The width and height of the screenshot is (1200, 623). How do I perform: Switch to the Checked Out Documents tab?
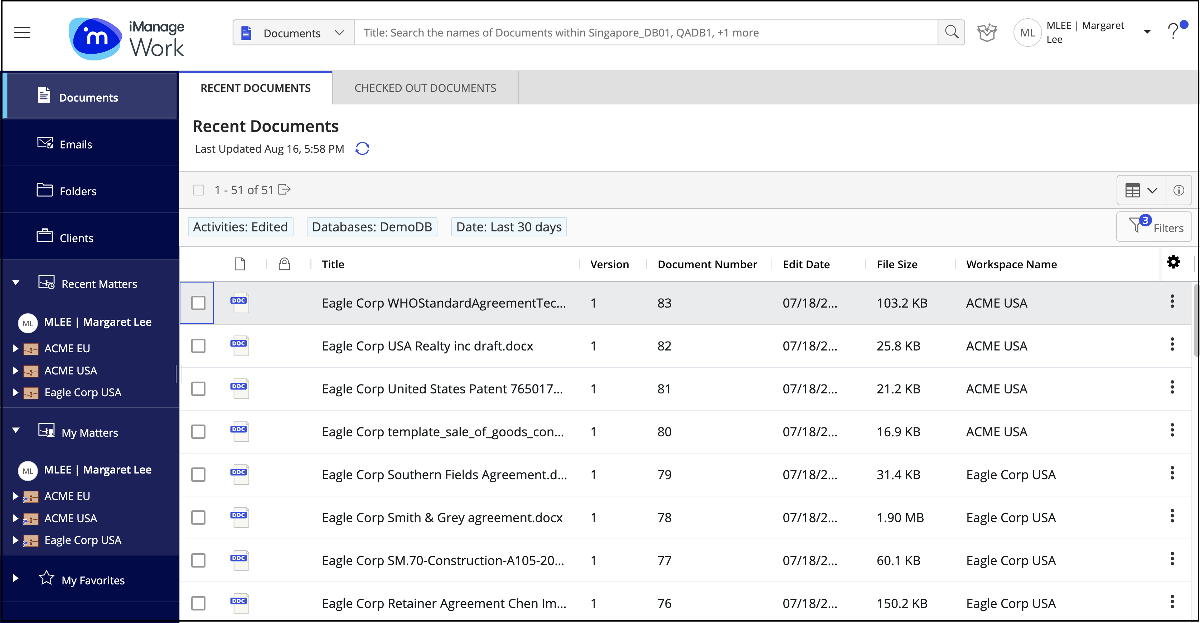[x=425, y=88]
